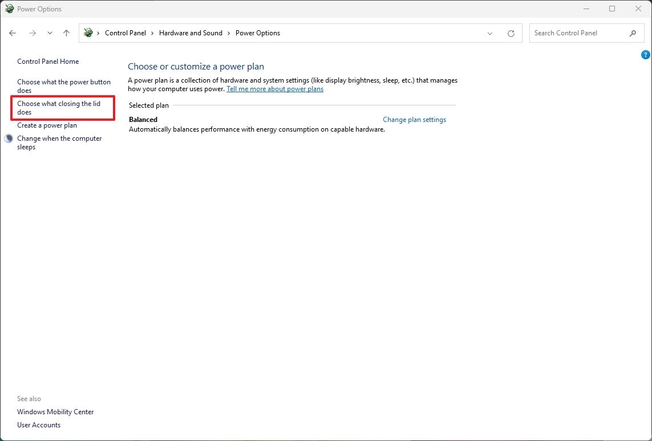Open the help question mark icon
Image resolution: width=652 pixels, height=441 pixels.
pos(645,54)
